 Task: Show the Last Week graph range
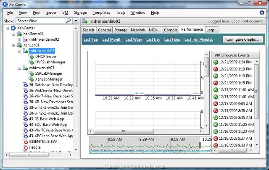[134, 39]
